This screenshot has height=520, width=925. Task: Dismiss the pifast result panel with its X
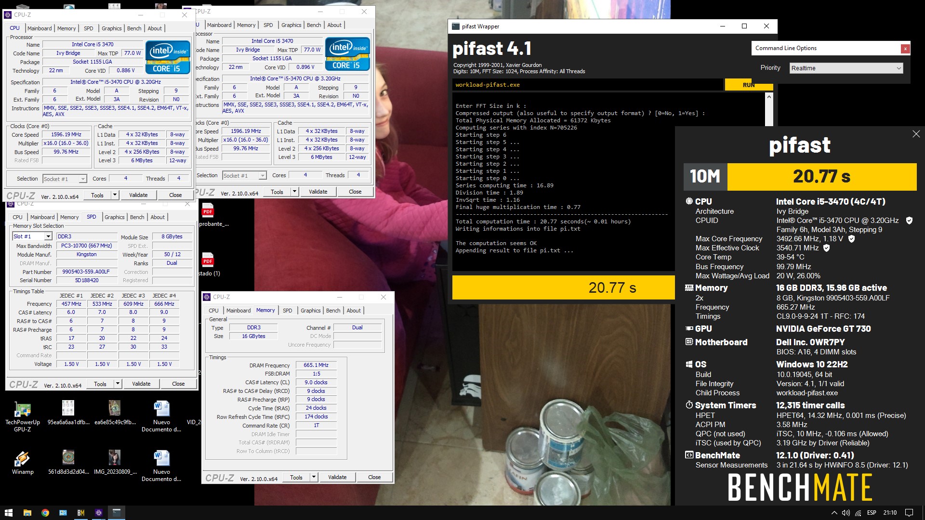[x=916, y=134]
